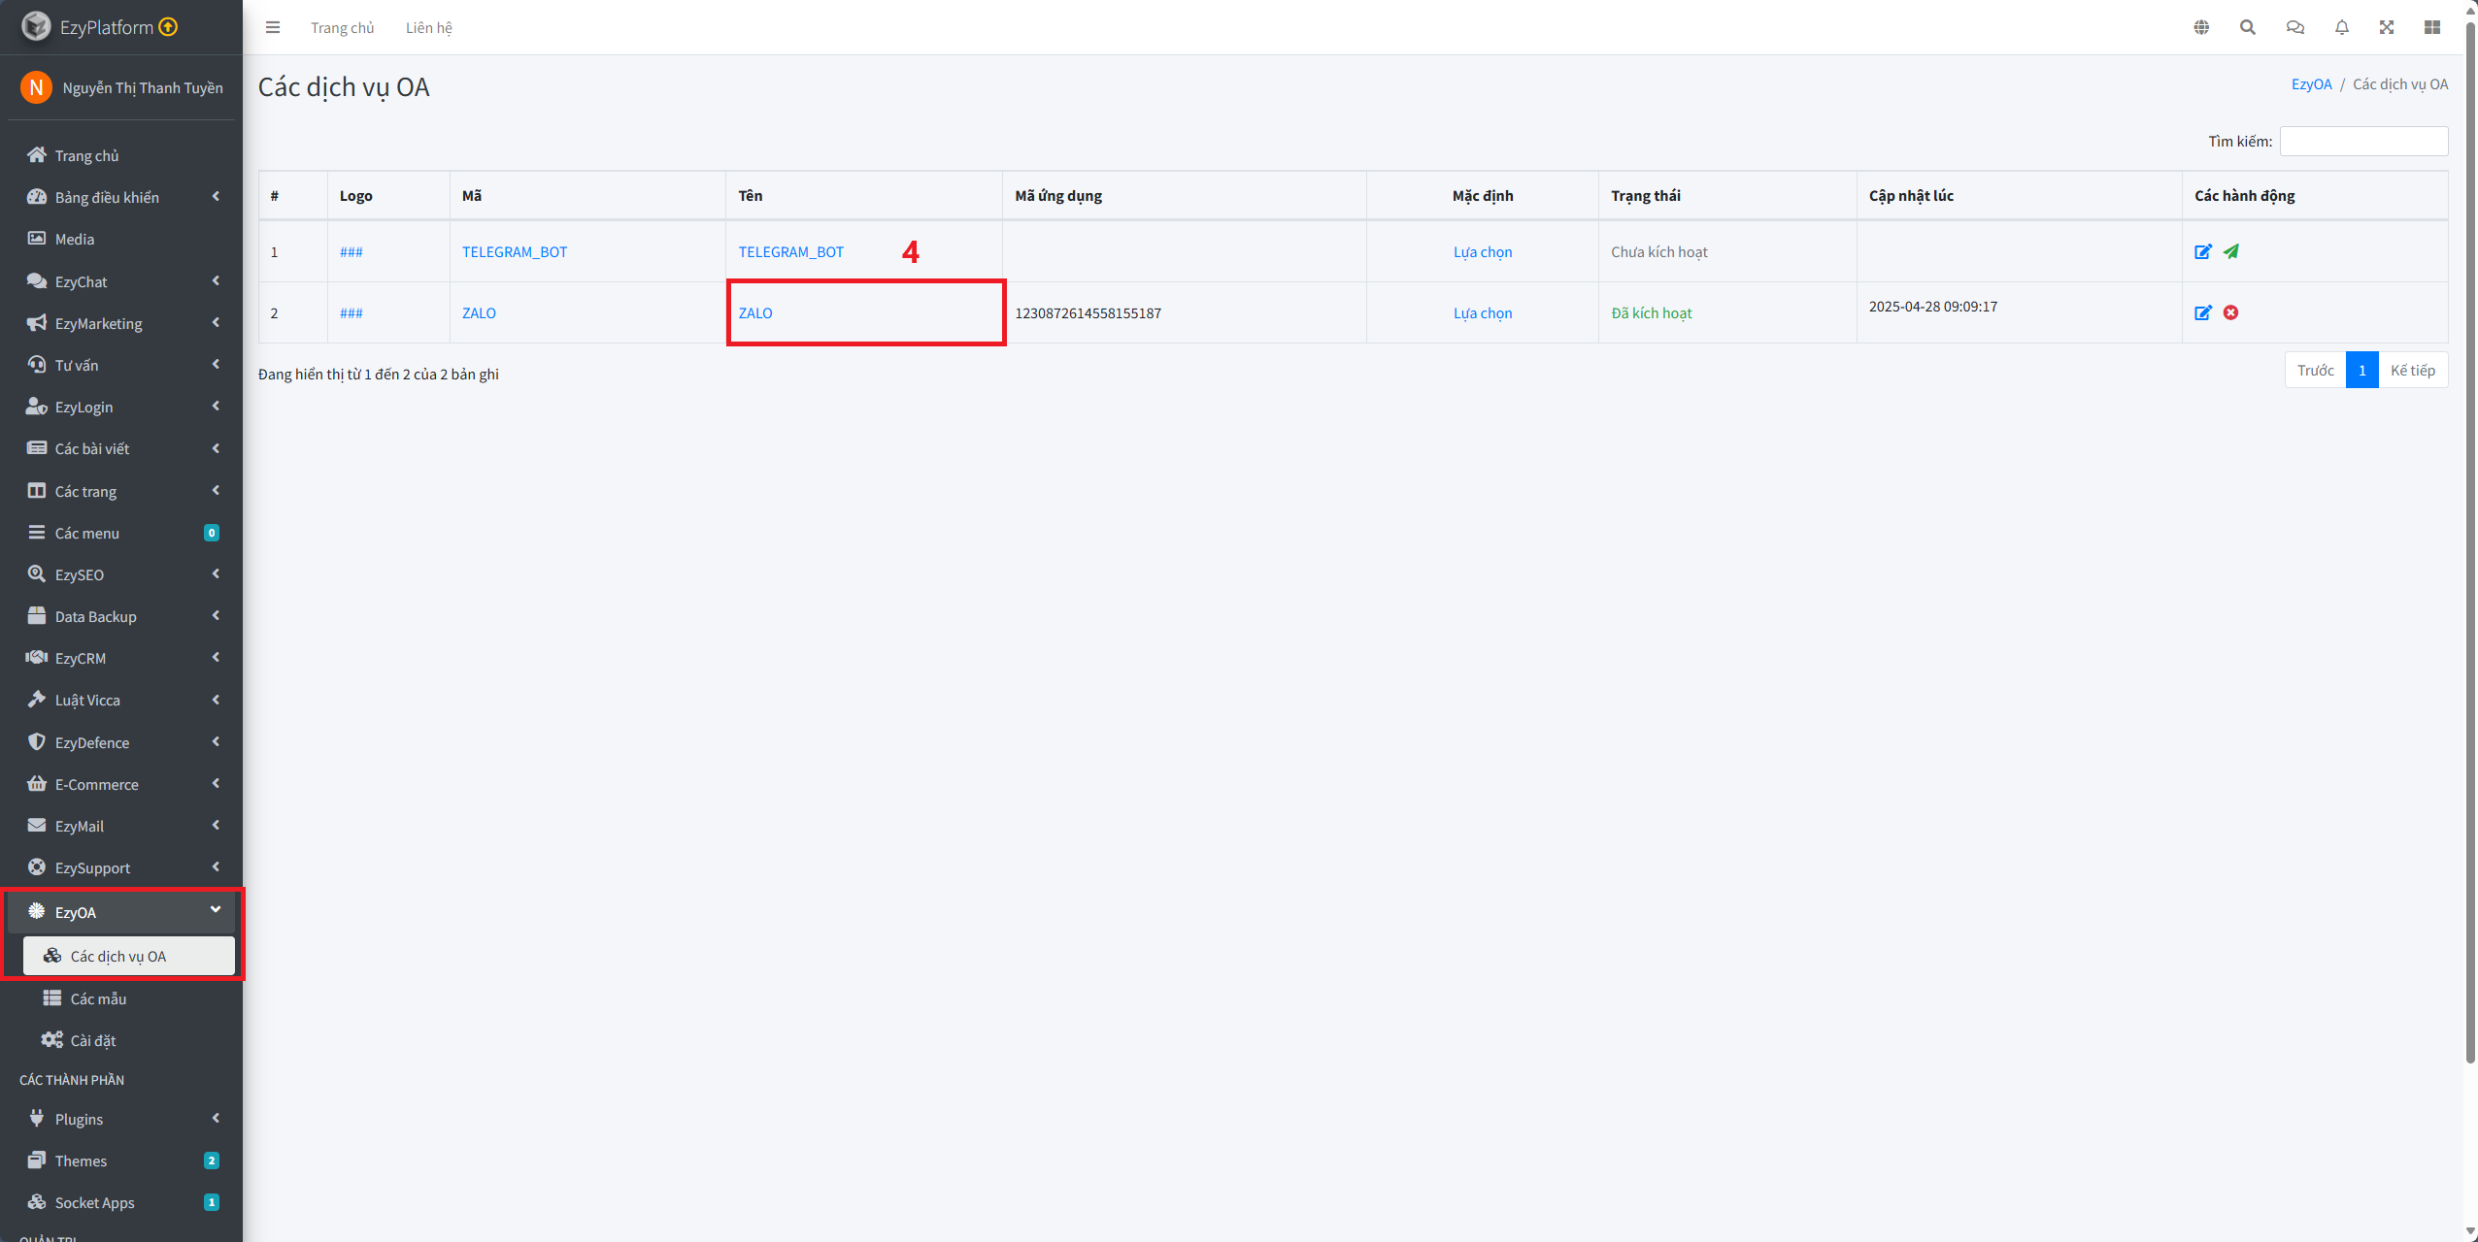2478x1242 pixels.
Task: Open the chat messages icon
Action: click(x=2295, y=27)
